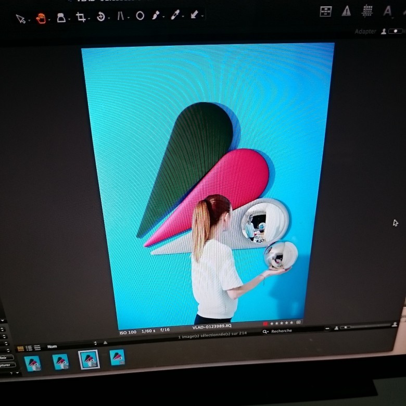The height and width of the screenshot is (406, 406).
Task: Select the second browser thumbnail
Action: (60, 362)
